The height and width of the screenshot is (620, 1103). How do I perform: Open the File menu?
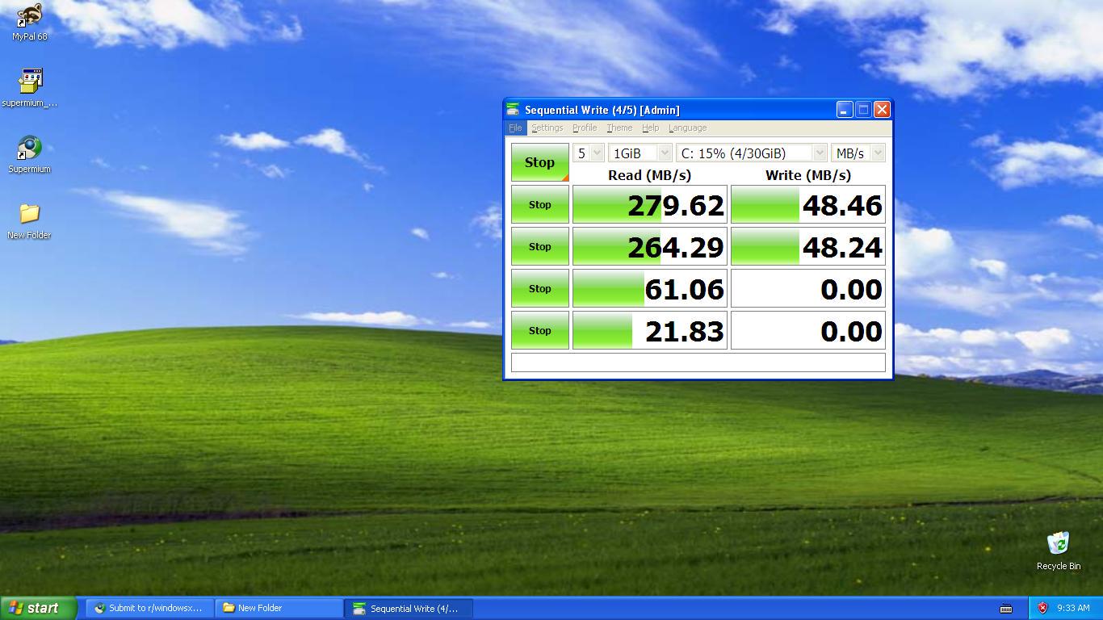515,128
